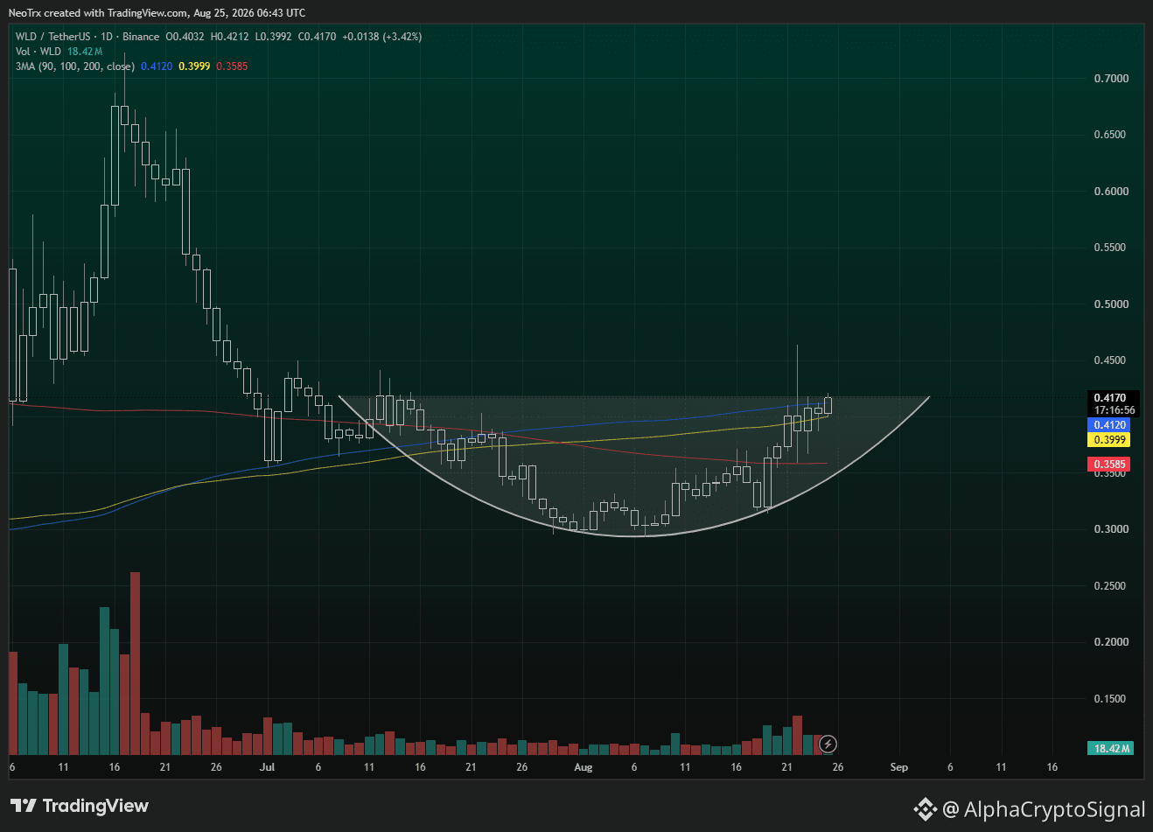Click the 0.2000 price axis label
The image size is (1153, 832).
pos(1111,642)
